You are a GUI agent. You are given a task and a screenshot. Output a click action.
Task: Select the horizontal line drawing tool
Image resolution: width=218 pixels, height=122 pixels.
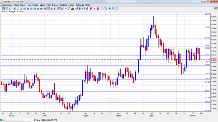(x=83, y=8)
